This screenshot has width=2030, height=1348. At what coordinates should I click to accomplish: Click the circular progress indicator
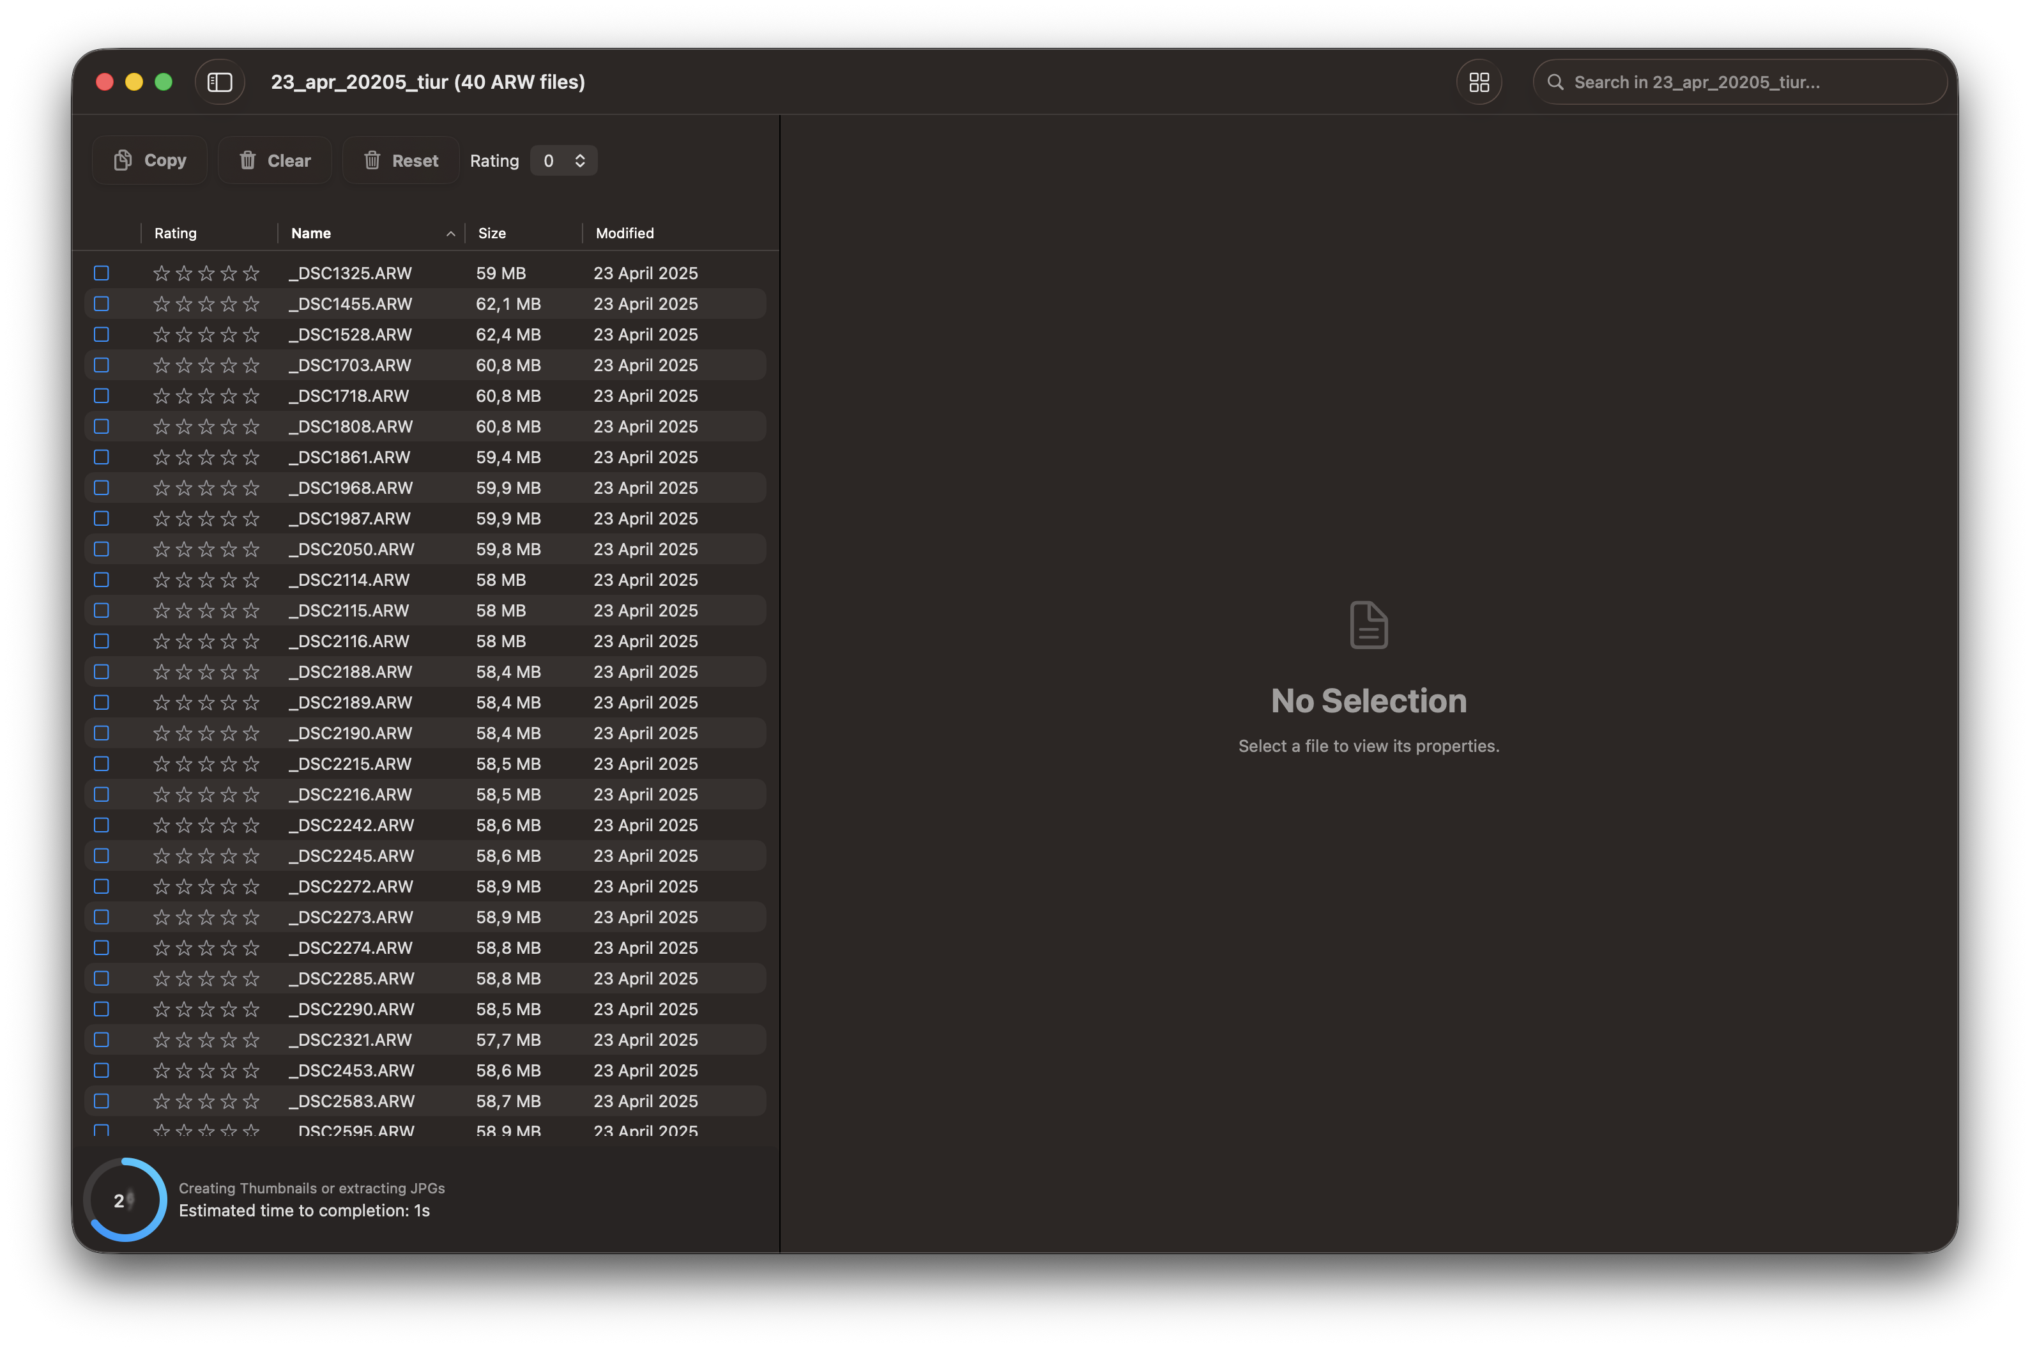pyautogui.click(x=125, y=1200)
